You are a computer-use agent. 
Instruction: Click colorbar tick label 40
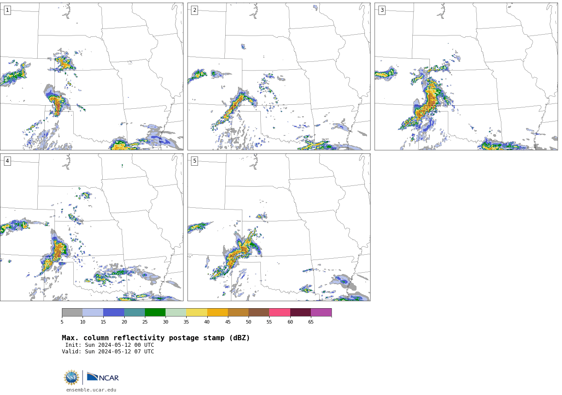click(x=207, y=322)
